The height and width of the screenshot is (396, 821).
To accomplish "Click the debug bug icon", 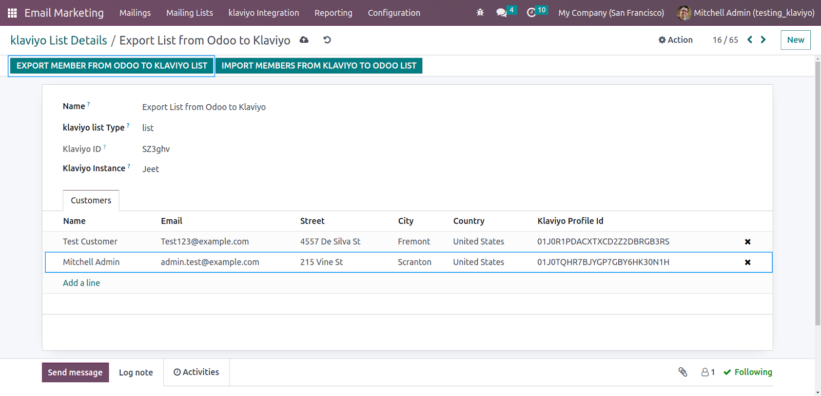I will [x=480, y=12].
